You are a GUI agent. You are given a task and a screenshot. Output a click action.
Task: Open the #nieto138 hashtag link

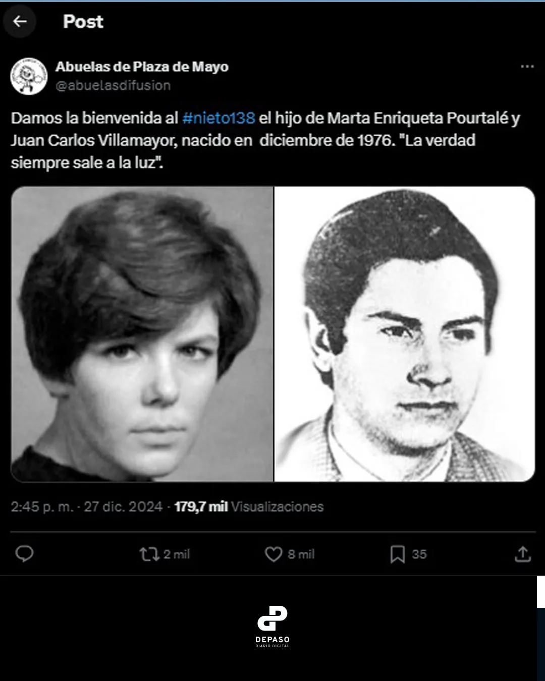[219, 118]
